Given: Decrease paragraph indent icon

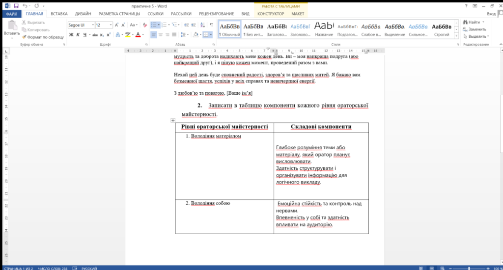Looking at the screenshot, I should (186, 25).
